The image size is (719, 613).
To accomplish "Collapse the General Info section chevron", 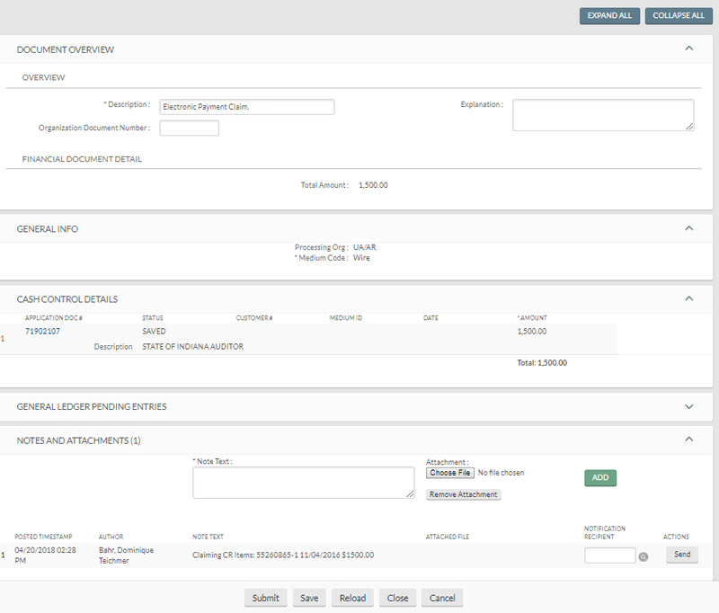I will pyautogui.click(x=688, y=228).
